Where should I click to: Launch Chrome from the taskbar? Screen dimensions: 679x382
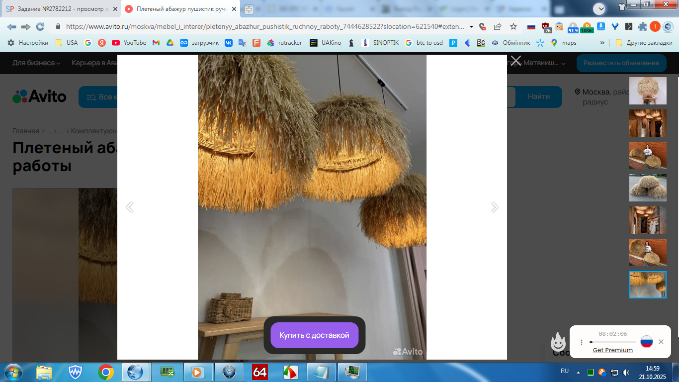(x=105, y=372)
